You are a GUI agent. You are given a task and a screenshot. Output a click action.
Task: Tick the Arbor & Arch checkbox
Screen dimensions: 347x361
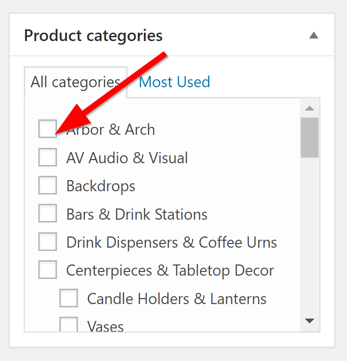pyautogui.click(x=48, y=129)
